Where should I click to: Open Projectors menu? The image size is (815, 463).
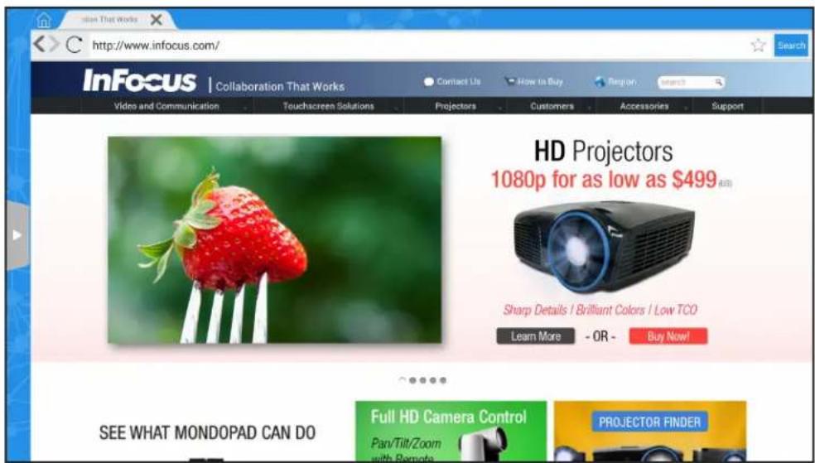point(456,106)
